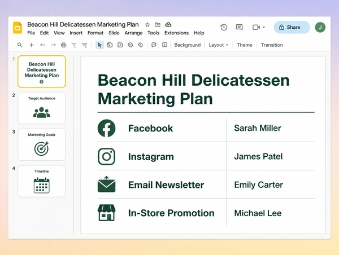The image size is (339, 255).
Task: Open the View menu
Action: pyautogui.click(x=59, y=33)
